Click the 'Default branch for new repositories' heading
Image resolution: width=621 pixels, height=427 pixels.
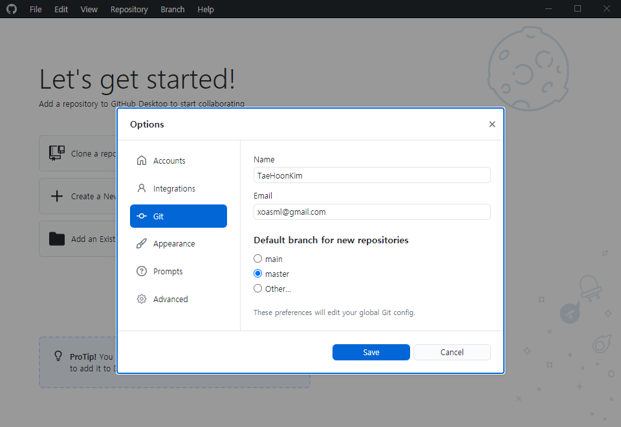pyautogui.click(x=331, y=240)
